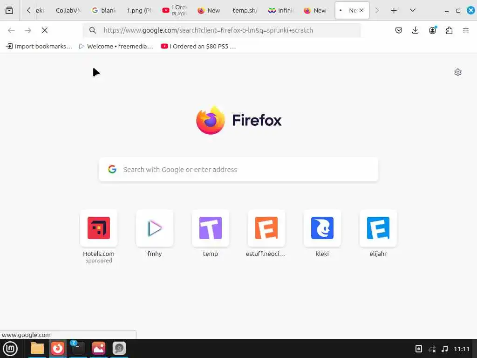Open new tab personalize gear settings
The image size is (477, 358).
[x=458, y=72]
